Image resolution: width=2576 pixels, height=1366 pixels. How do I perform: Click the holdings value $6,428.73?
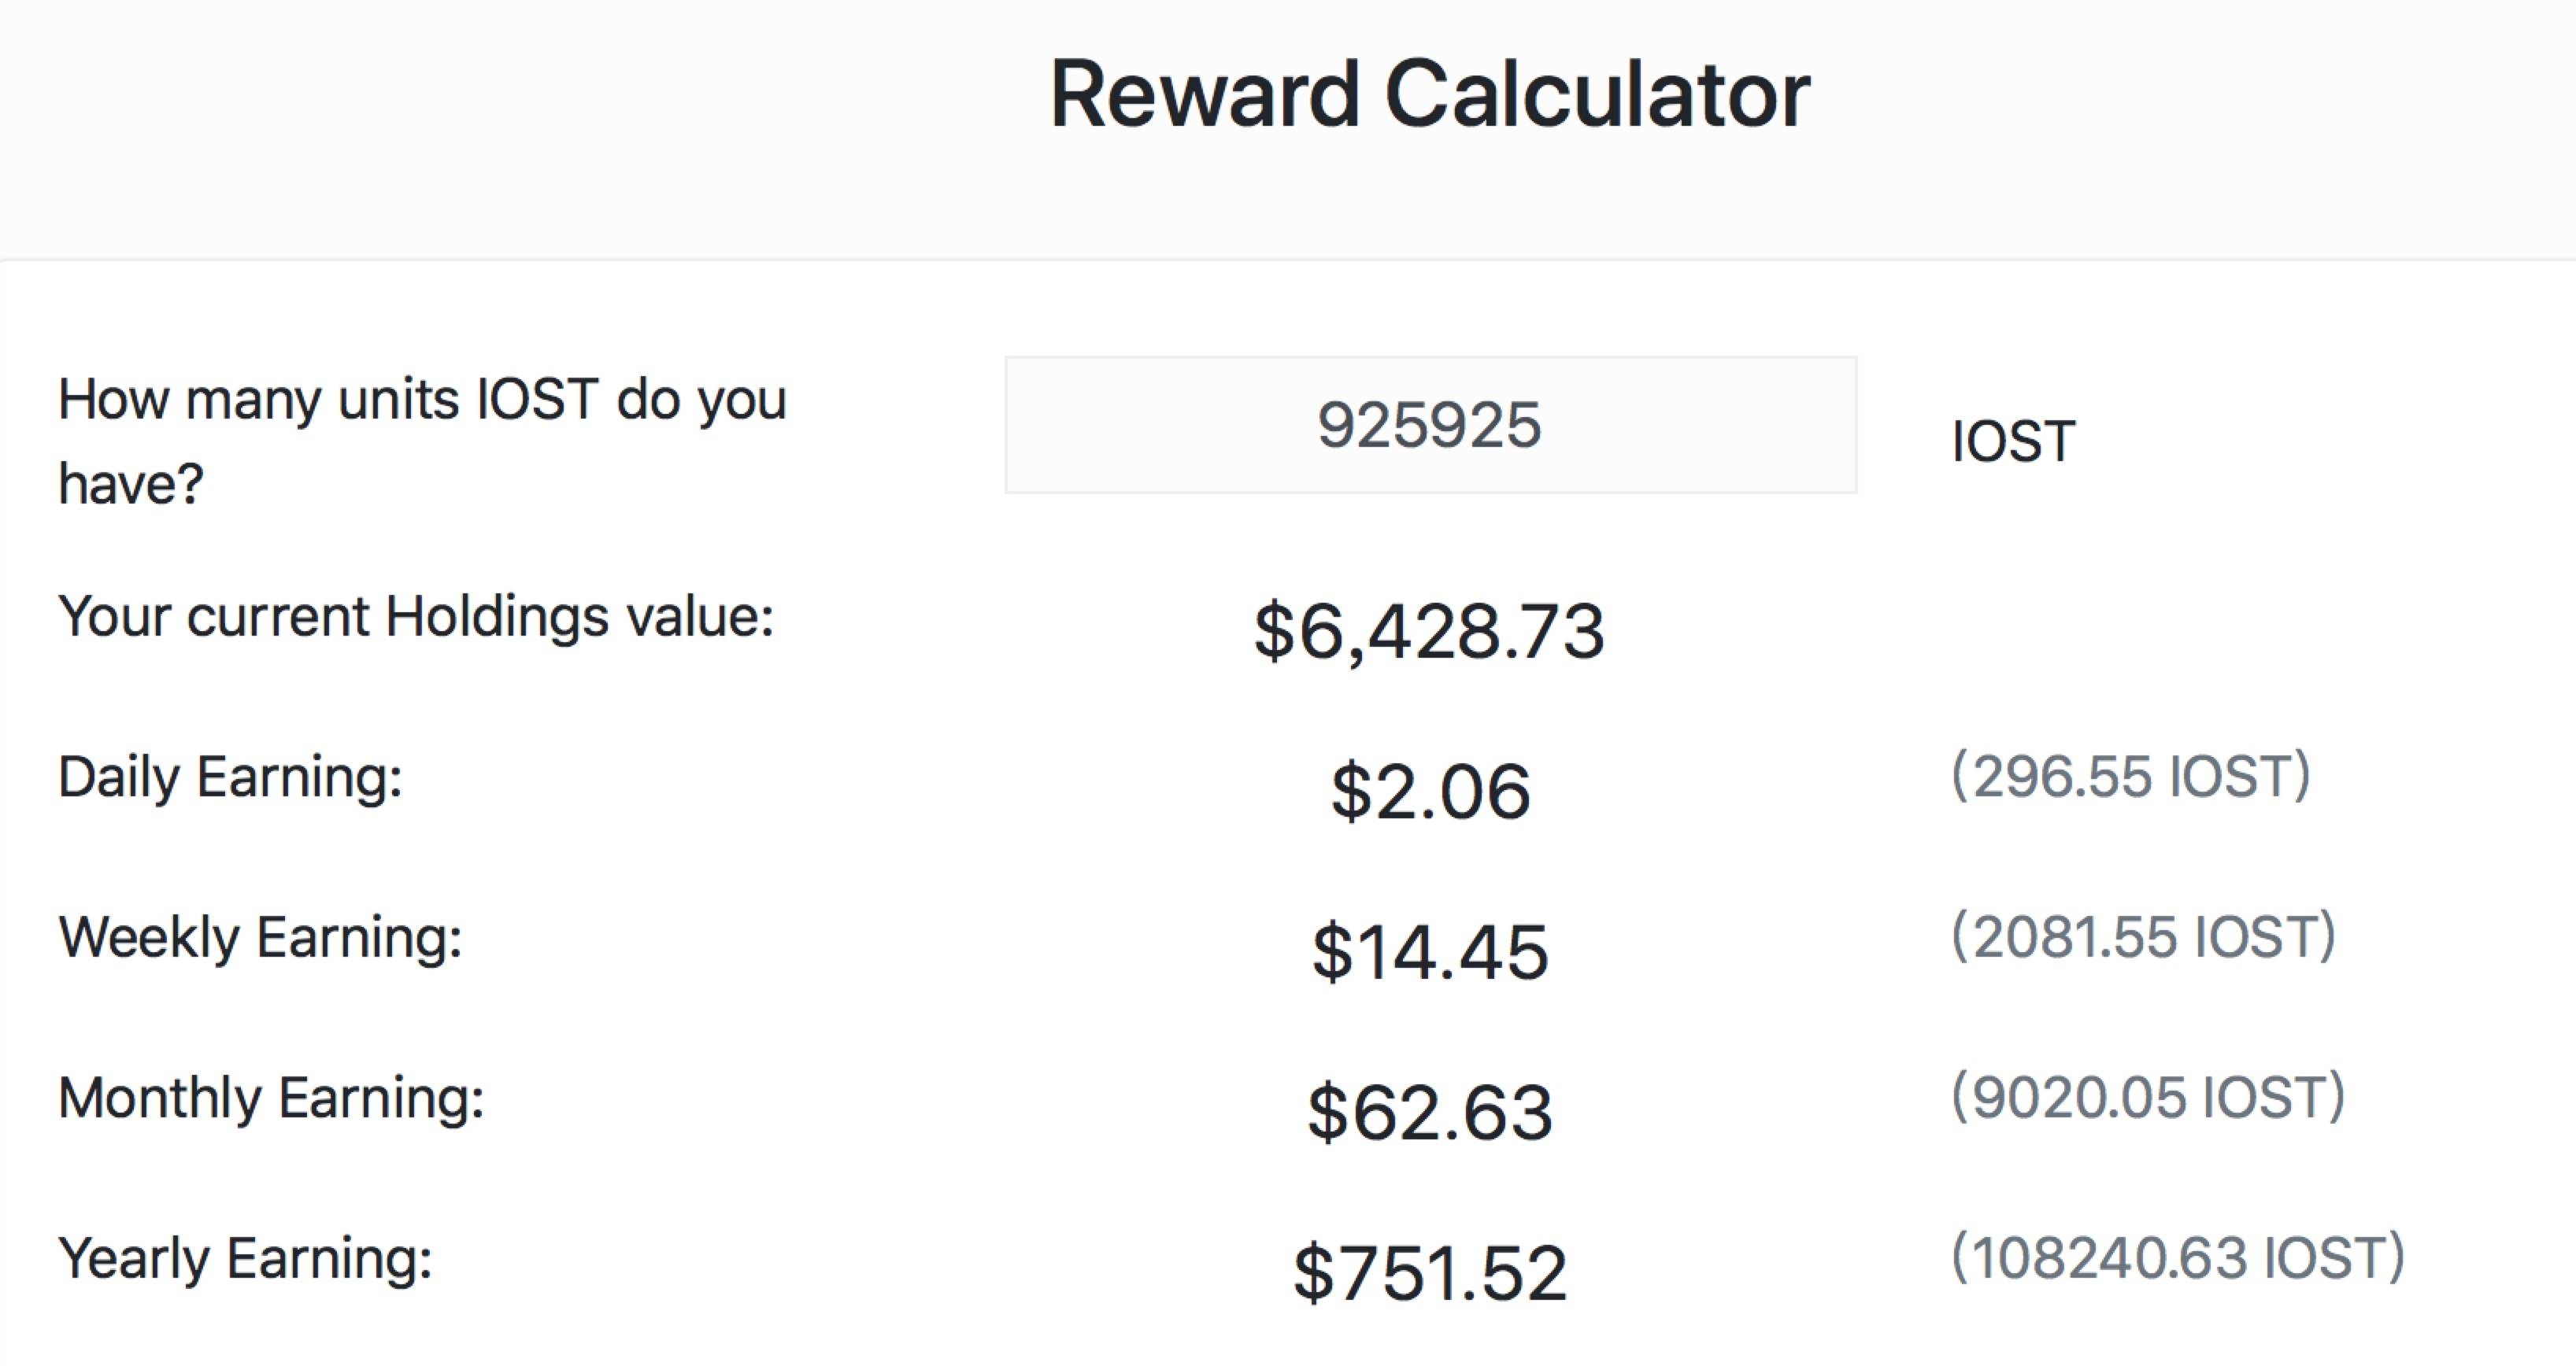pos(1429,632)
